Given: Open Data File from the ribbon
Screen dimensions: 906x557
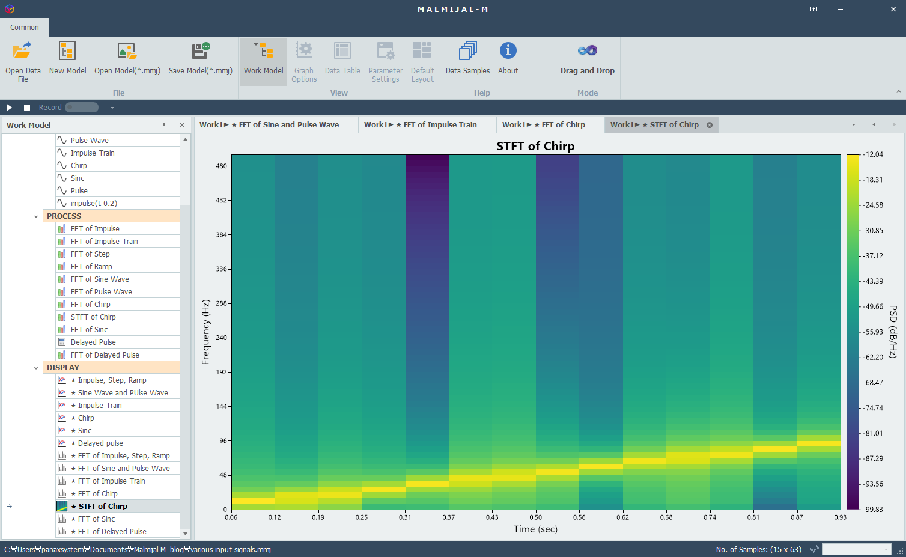Looking at the screenshot, I should click(x=23, y=61).
